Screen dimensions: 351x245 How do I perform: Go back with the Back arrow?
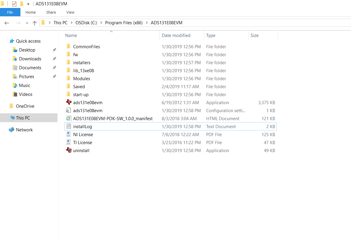tap(7, 23)
